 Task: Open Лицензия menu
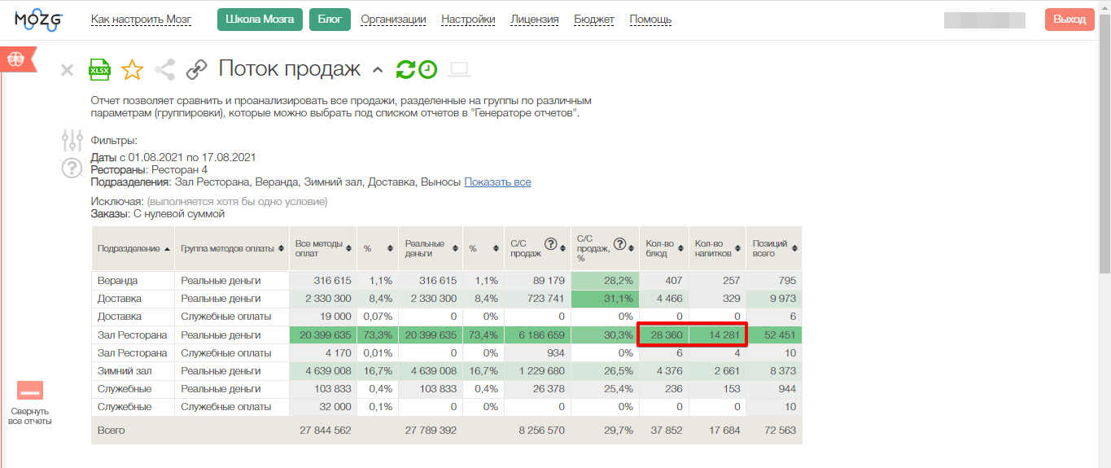[535, 20]
